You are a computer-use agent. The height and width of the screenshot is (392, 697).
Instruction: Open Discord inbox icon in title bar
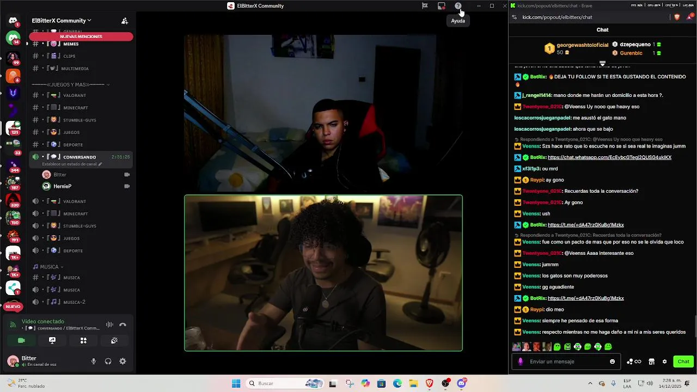click(x=442, y=6)
